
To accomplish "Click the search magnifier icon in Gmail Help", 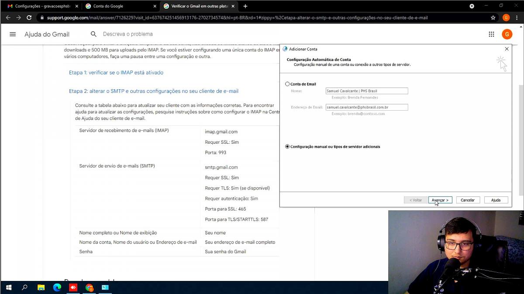I will click(x=93, y=34).
